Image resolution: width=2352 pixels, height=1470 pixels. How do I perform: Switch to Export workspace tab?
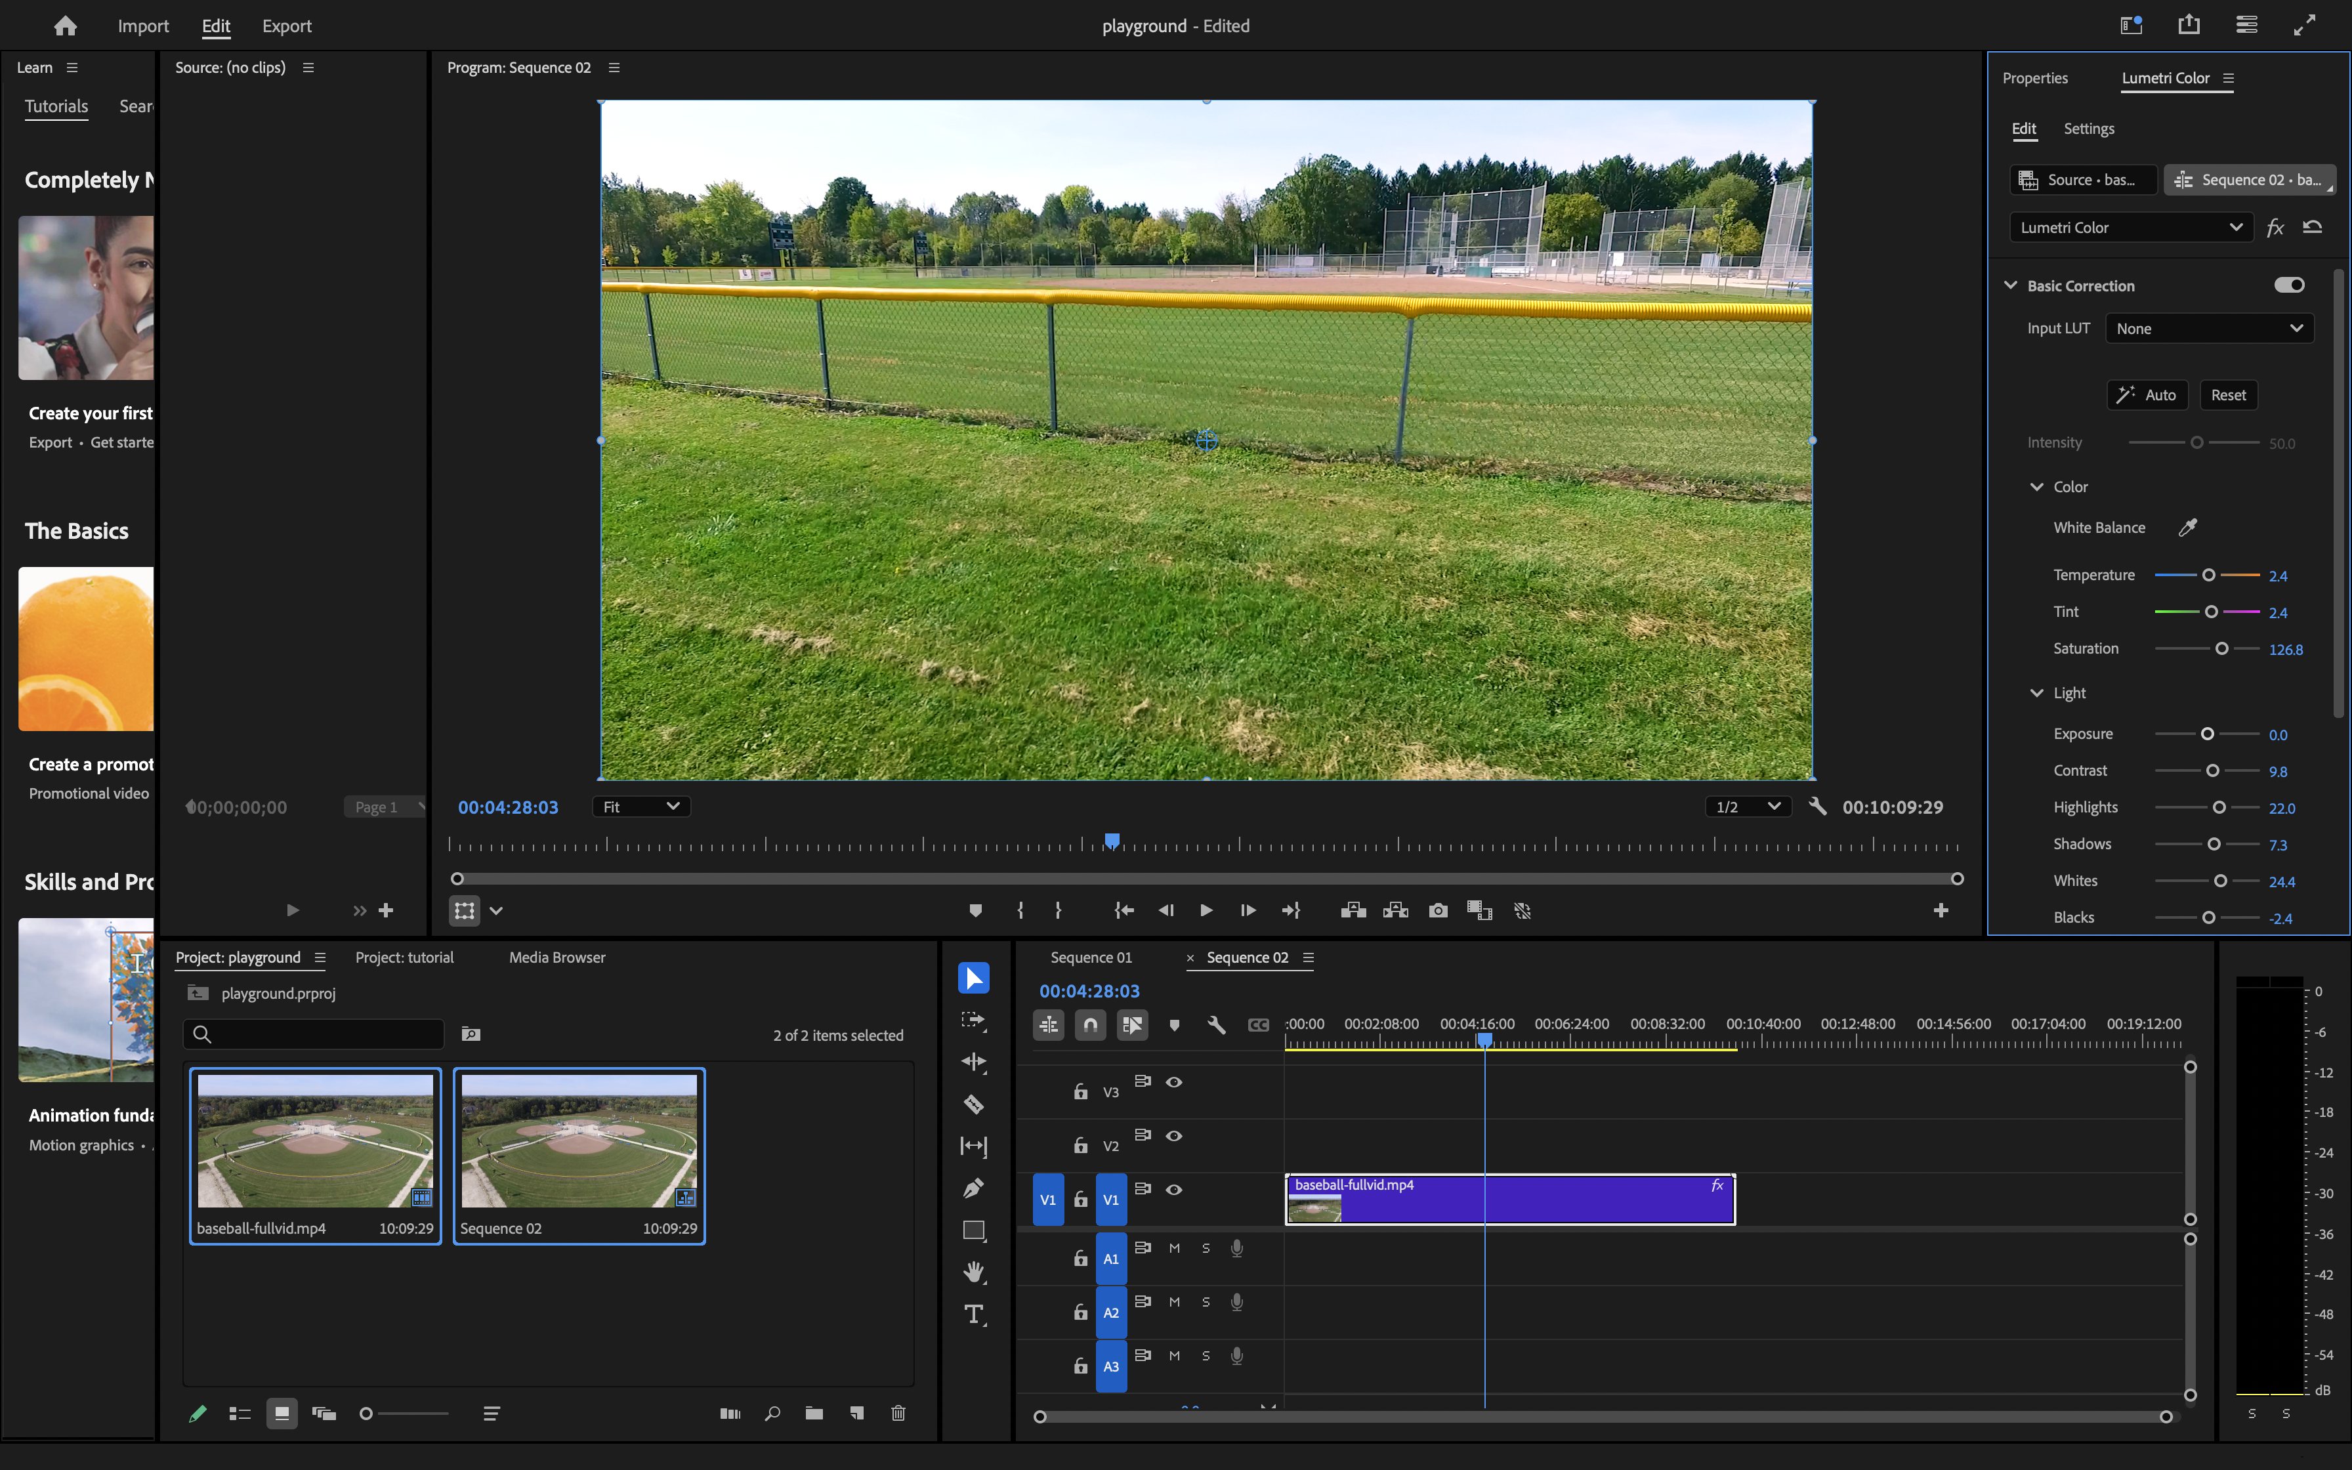[x=287, y=26]
